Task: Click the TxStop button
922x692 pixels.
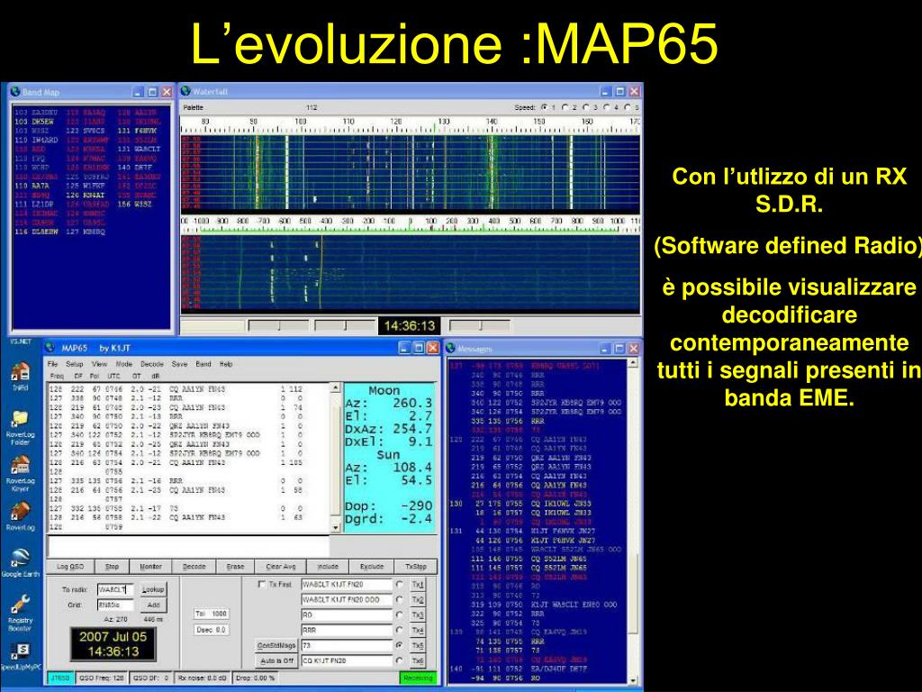Action: [416, 566]
